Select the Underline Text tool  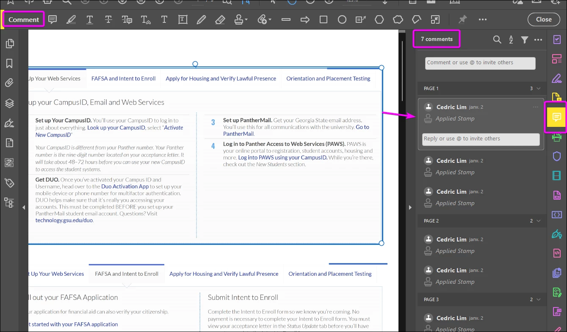click(90, 19)
